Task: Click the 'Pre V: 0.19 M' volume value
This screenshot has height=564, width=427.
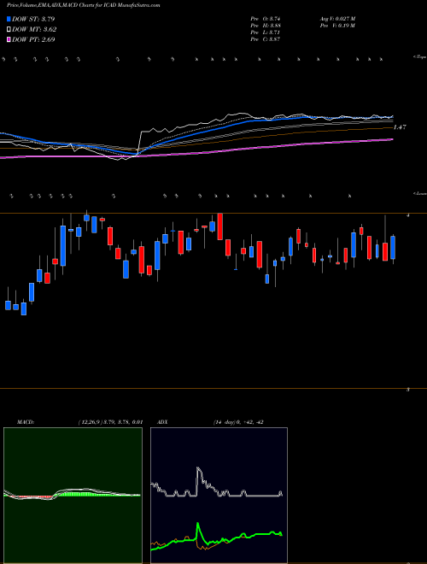Action: click(x=338, y=26)
